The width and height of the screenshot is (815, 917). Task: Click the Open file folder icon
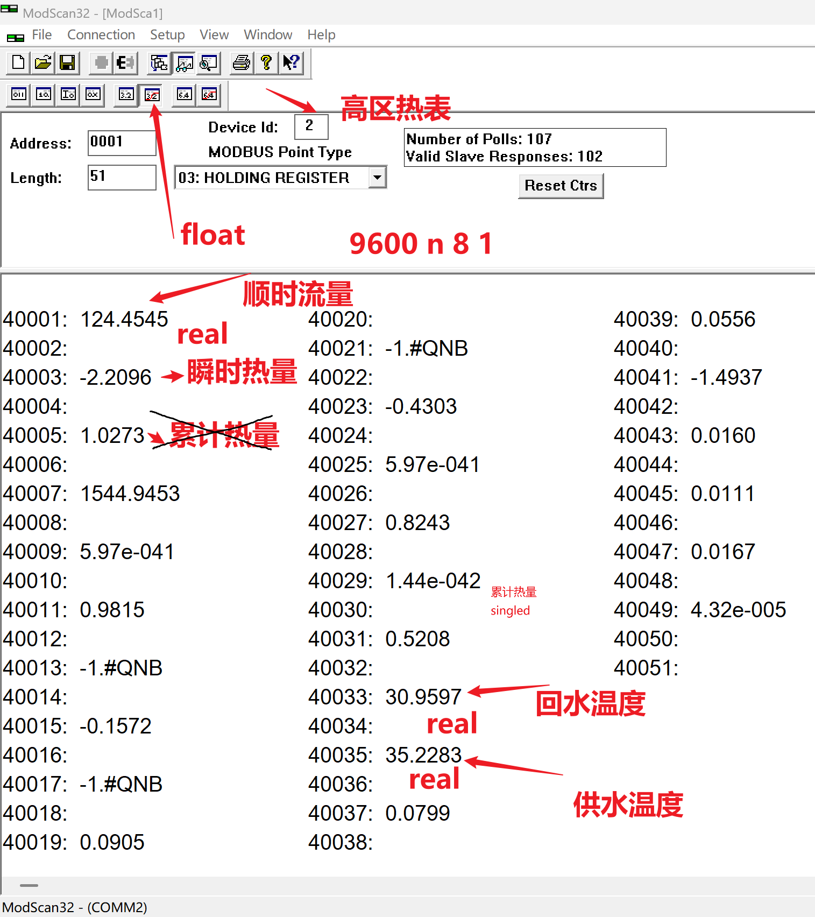[43, 63]
